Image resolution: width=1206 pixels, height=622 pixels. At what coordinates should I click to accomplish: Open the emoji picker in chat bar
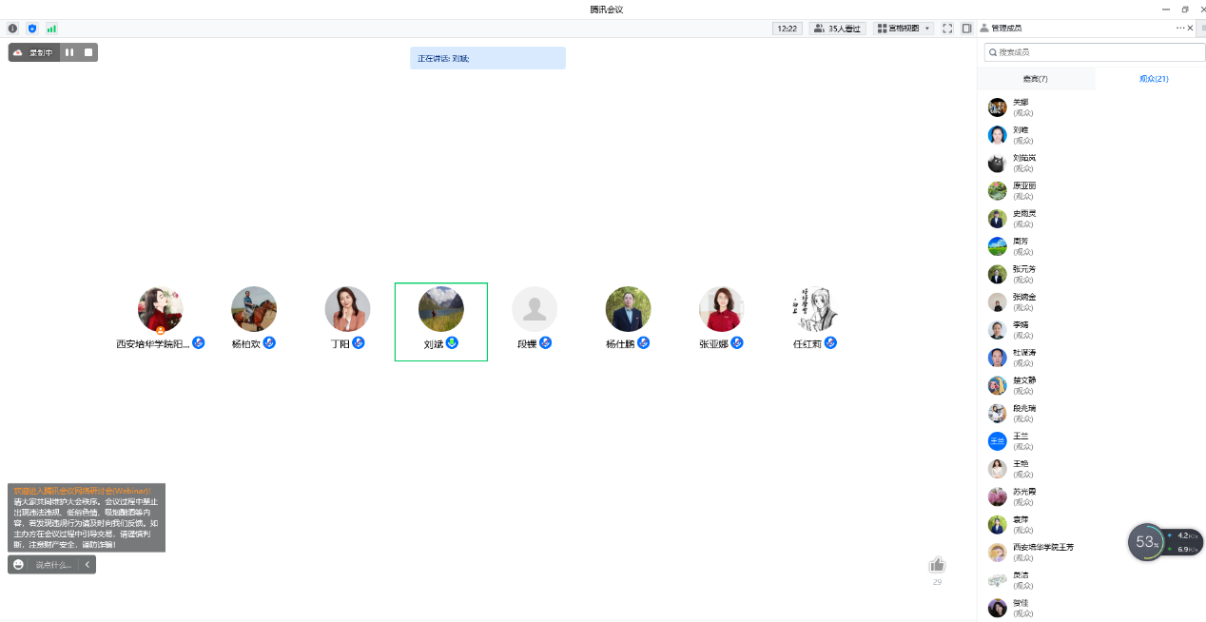pyautogui.click(x=18, y=565)
